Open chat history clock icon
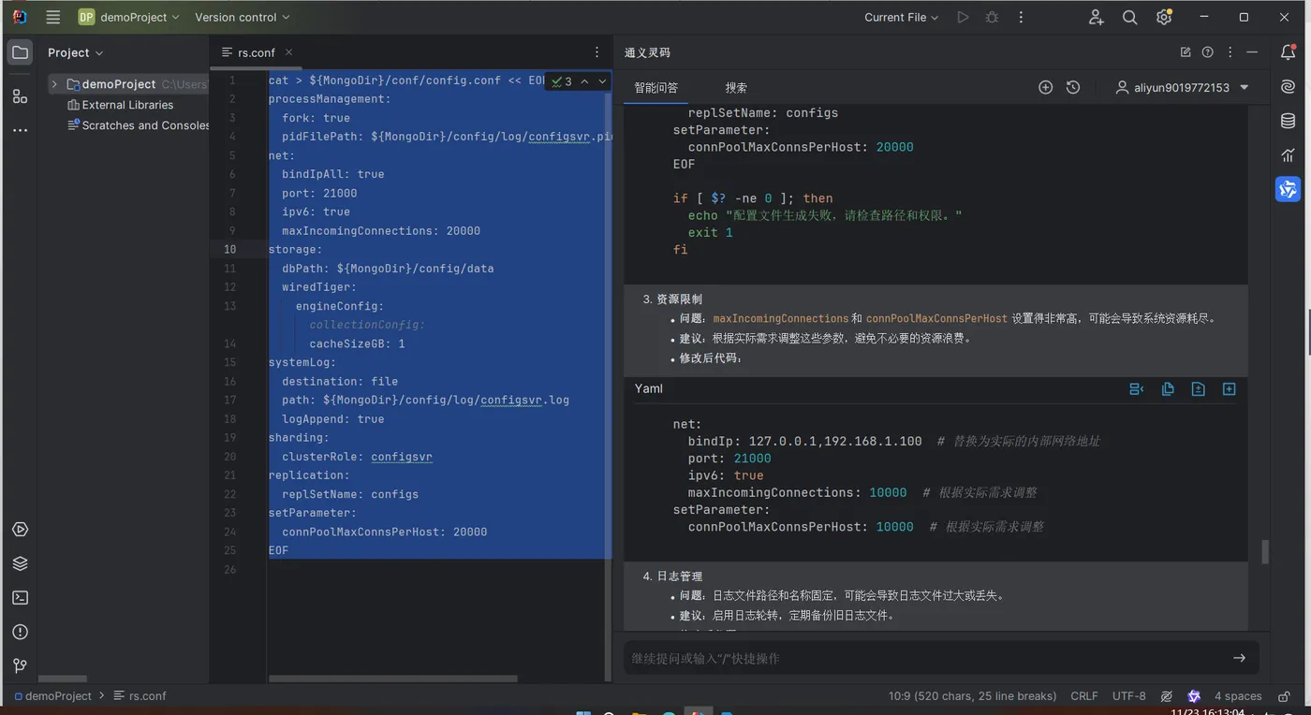The width and height of the screenshot is (1311, 715). [x=1073, y=87]
